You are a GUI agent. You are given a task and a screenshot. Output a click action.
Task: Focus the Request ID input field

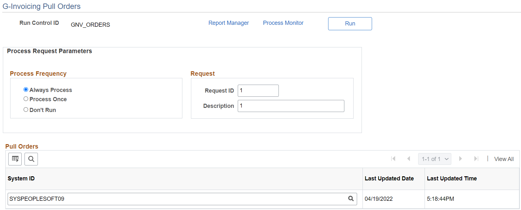tap(258, 91)
